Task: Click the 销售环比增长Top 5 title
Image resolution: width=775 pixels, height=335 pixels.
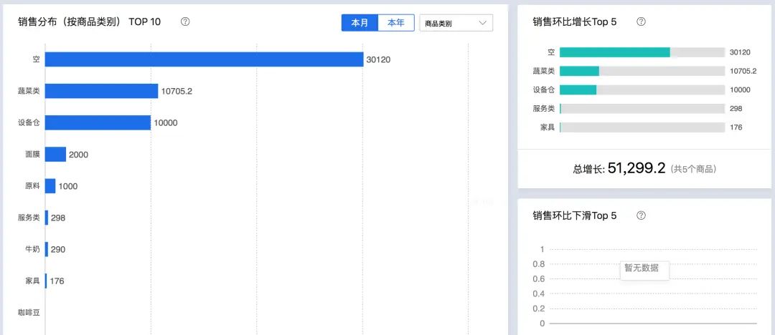Action: [575, 21]
